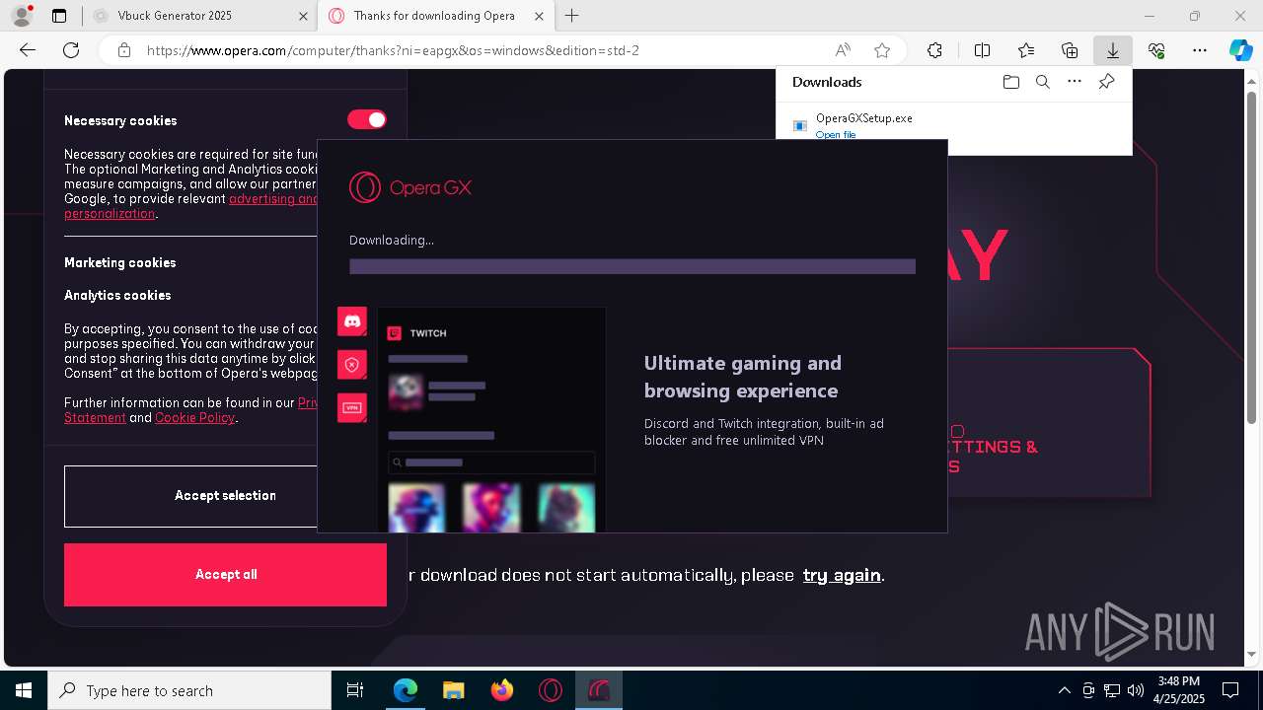Toggle split screen view icon
Image resolution: width=1263 pixels, height=710 pixels.
pyautogui.click(x=982, y=50)
